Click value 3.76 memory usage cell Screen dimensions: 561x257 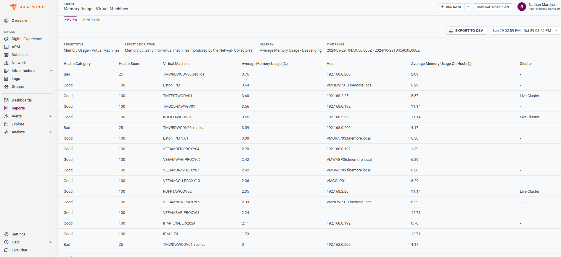(245, 74)
